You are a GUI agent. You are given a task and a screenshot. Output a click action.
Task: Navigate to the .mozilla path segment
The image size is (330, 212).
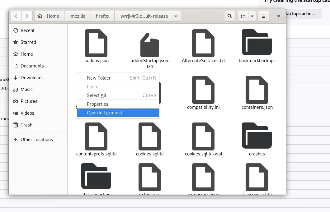77,16
